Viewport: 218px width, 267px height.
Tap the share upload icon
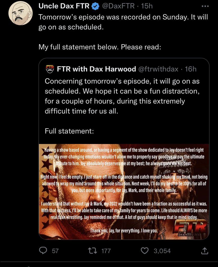coord(205,251)
